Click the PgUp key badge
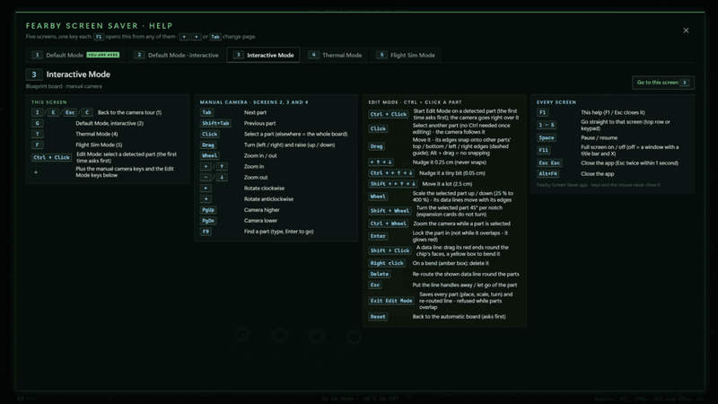The width and height of the screenshot is (718, 404). [x=208, y=210]
